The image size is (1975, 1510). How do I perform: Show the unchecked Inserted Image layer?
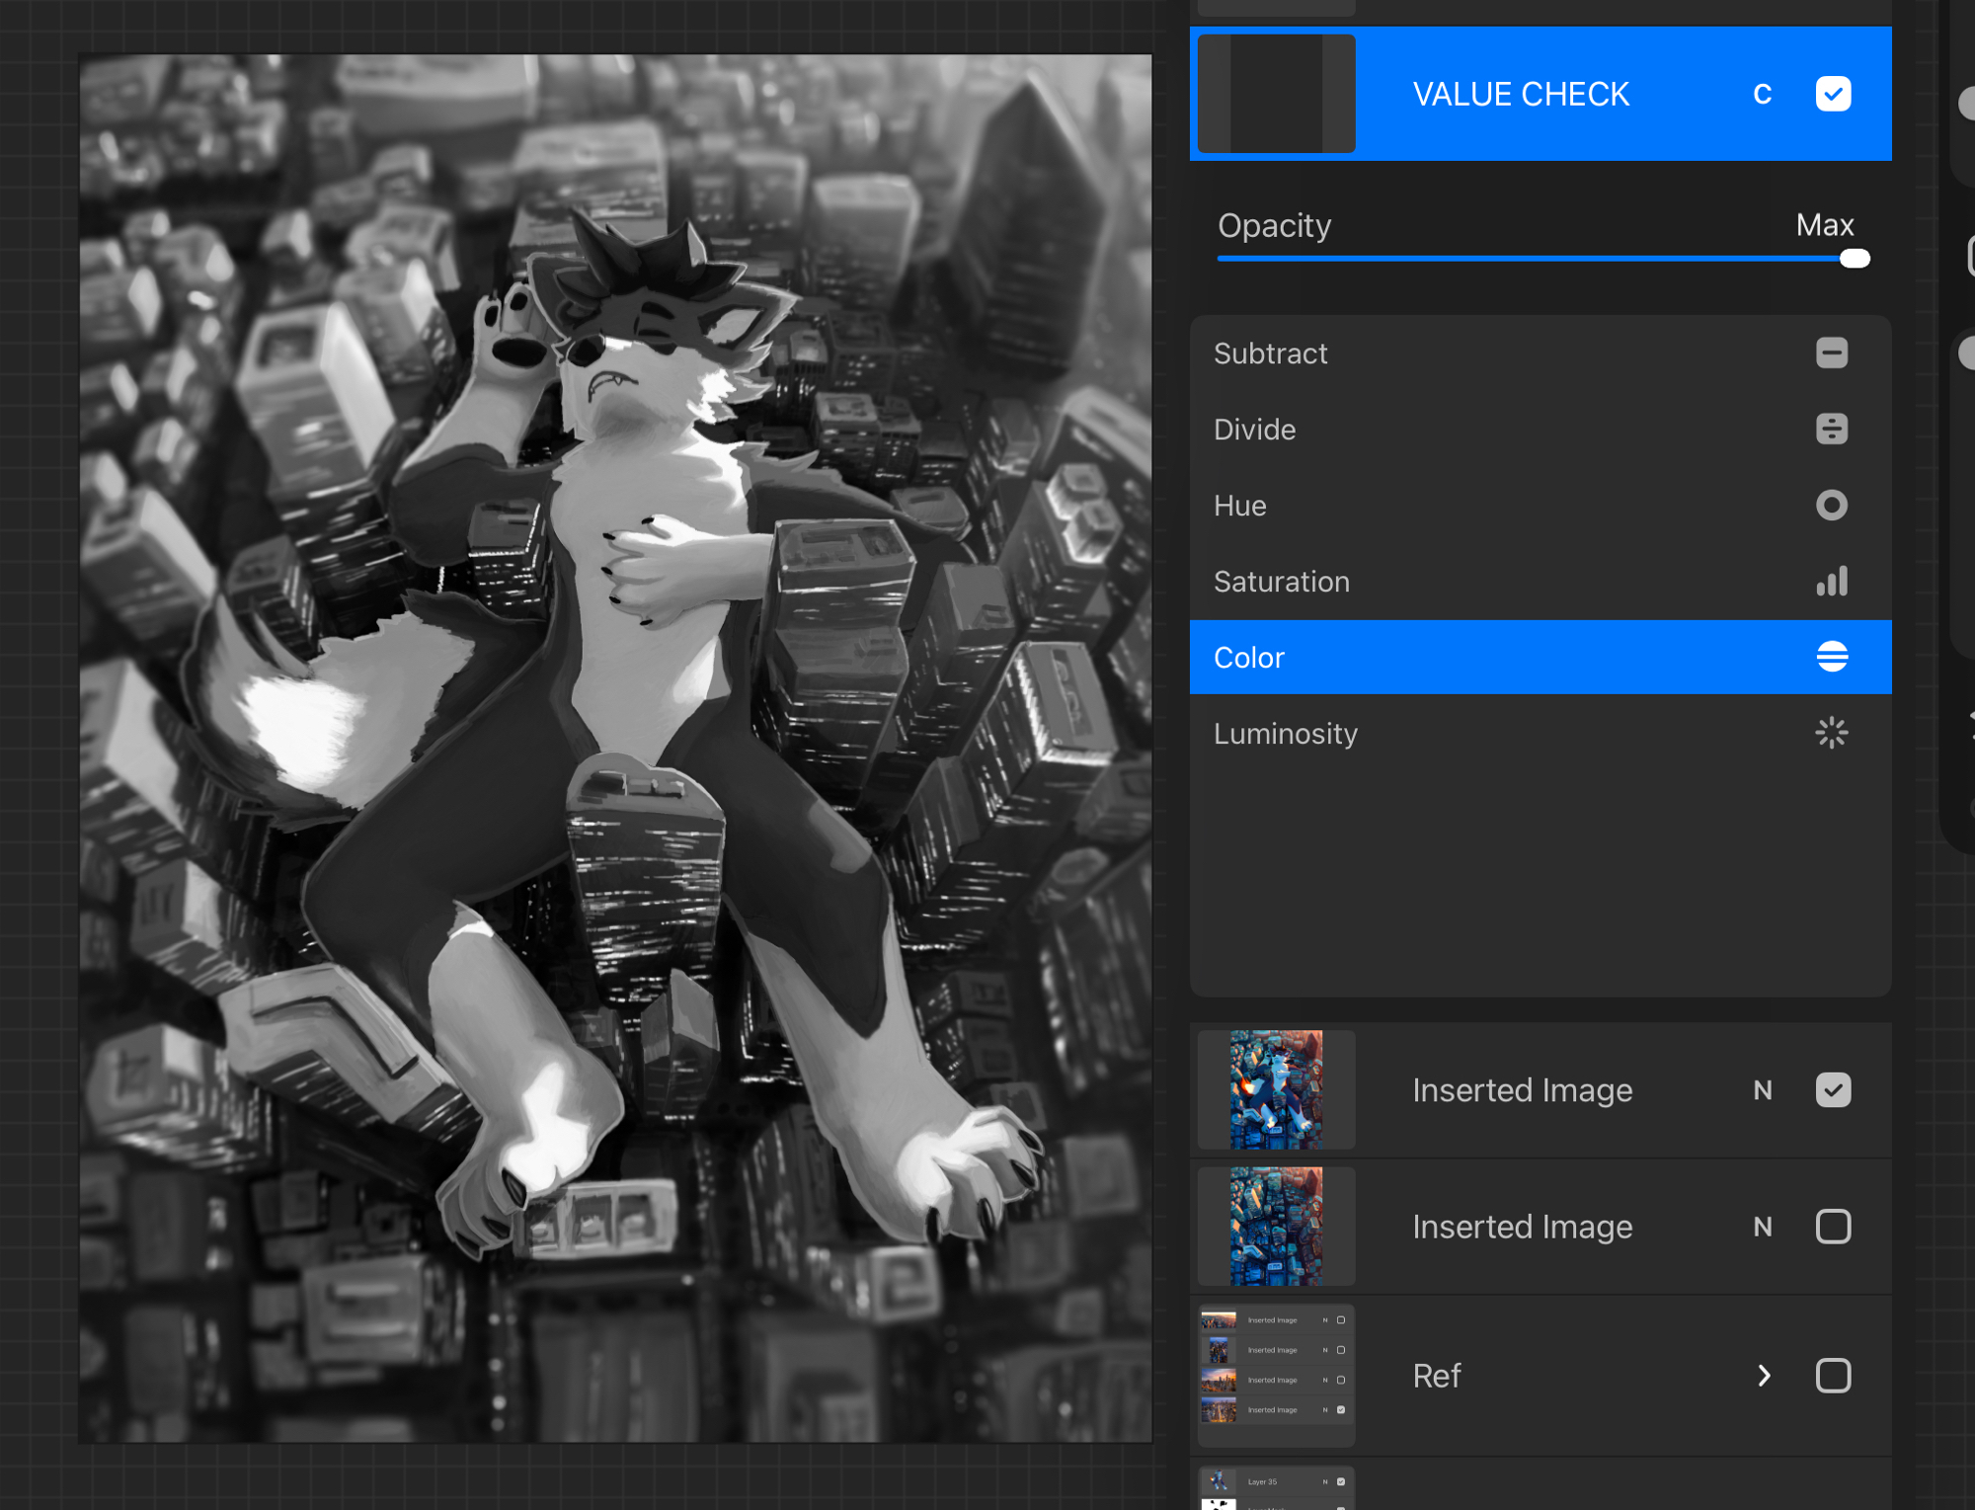click(x=1833, y=1226)
